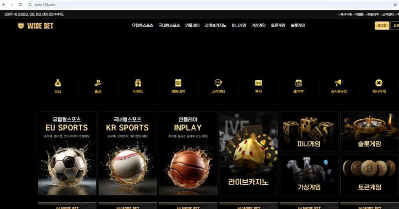Screen dimensions: 399x209
Task: Open the 토큰게임 bitcoin coins tile
Action: coord(370,175)
